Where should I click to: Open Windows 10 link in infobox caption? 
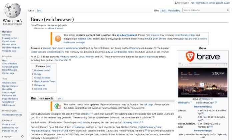click(x=207, y=99)
